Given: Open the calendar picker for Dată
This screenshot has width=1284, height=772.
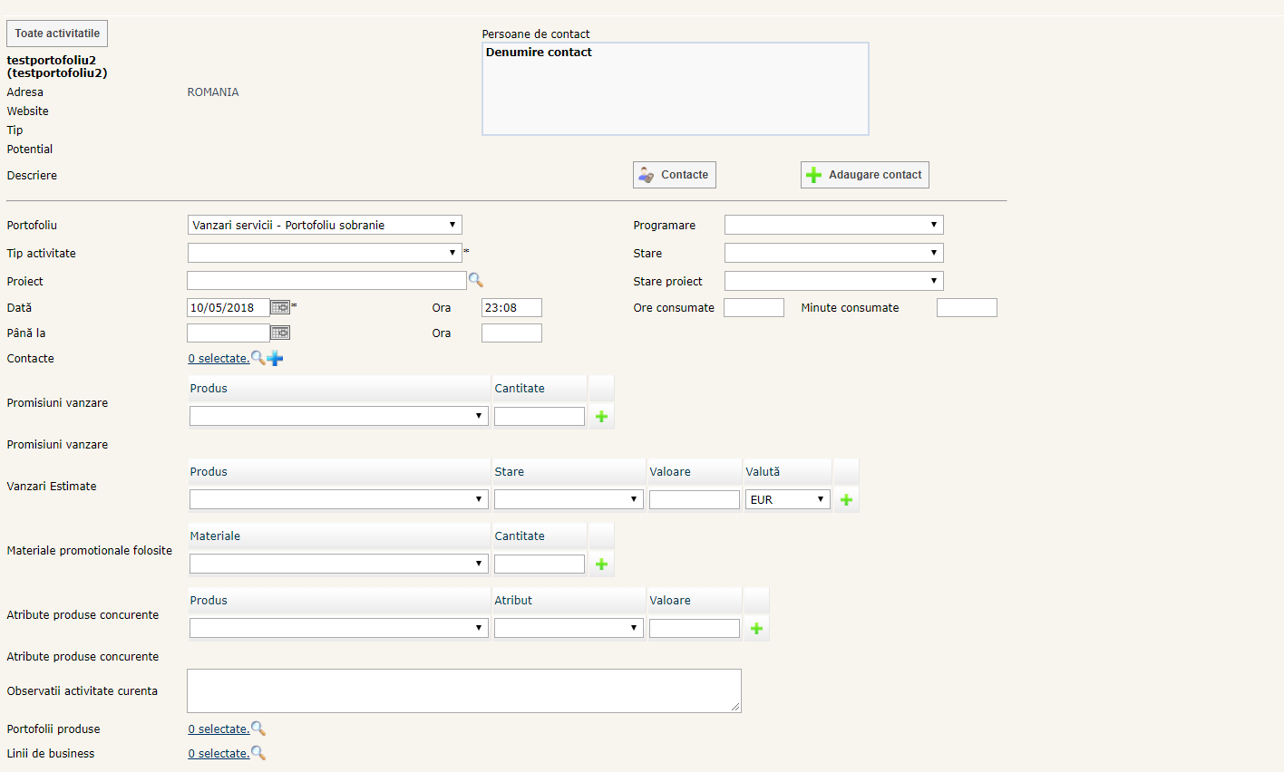Looking at the screenshot, I should click(280, 308).
